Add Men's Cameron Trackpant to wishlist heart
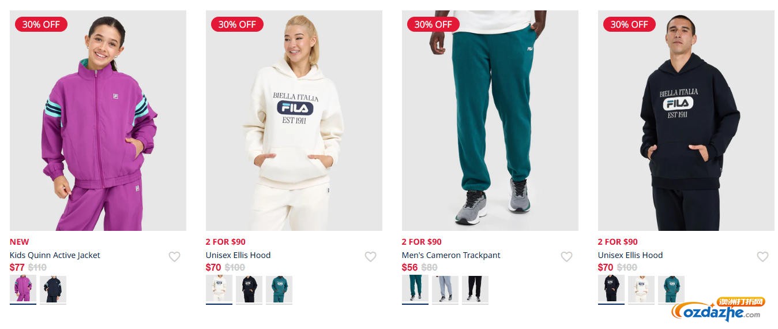The width and height of the screenshot is (778, 329). pyautogui.click(x=567, y=257)
